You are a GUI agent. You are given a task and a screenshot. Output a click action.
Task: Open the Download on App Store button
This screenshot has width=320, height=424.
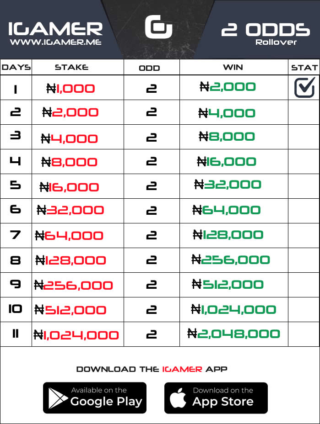tap(216, 398)
